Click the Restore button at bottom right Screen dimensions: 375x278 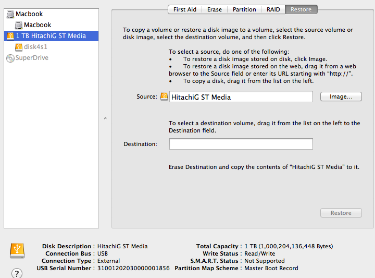coord(341,213)
